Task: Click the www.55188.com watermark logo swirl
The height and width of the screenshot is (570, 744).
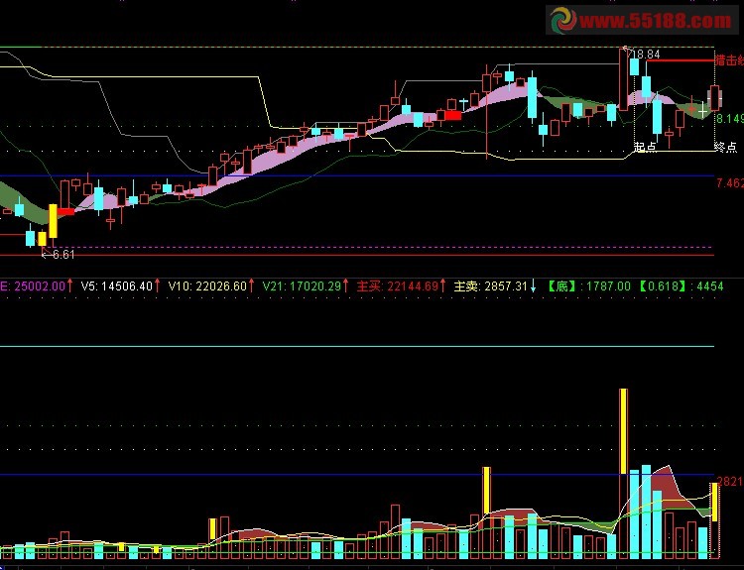Action: click(x=563, y=21)
